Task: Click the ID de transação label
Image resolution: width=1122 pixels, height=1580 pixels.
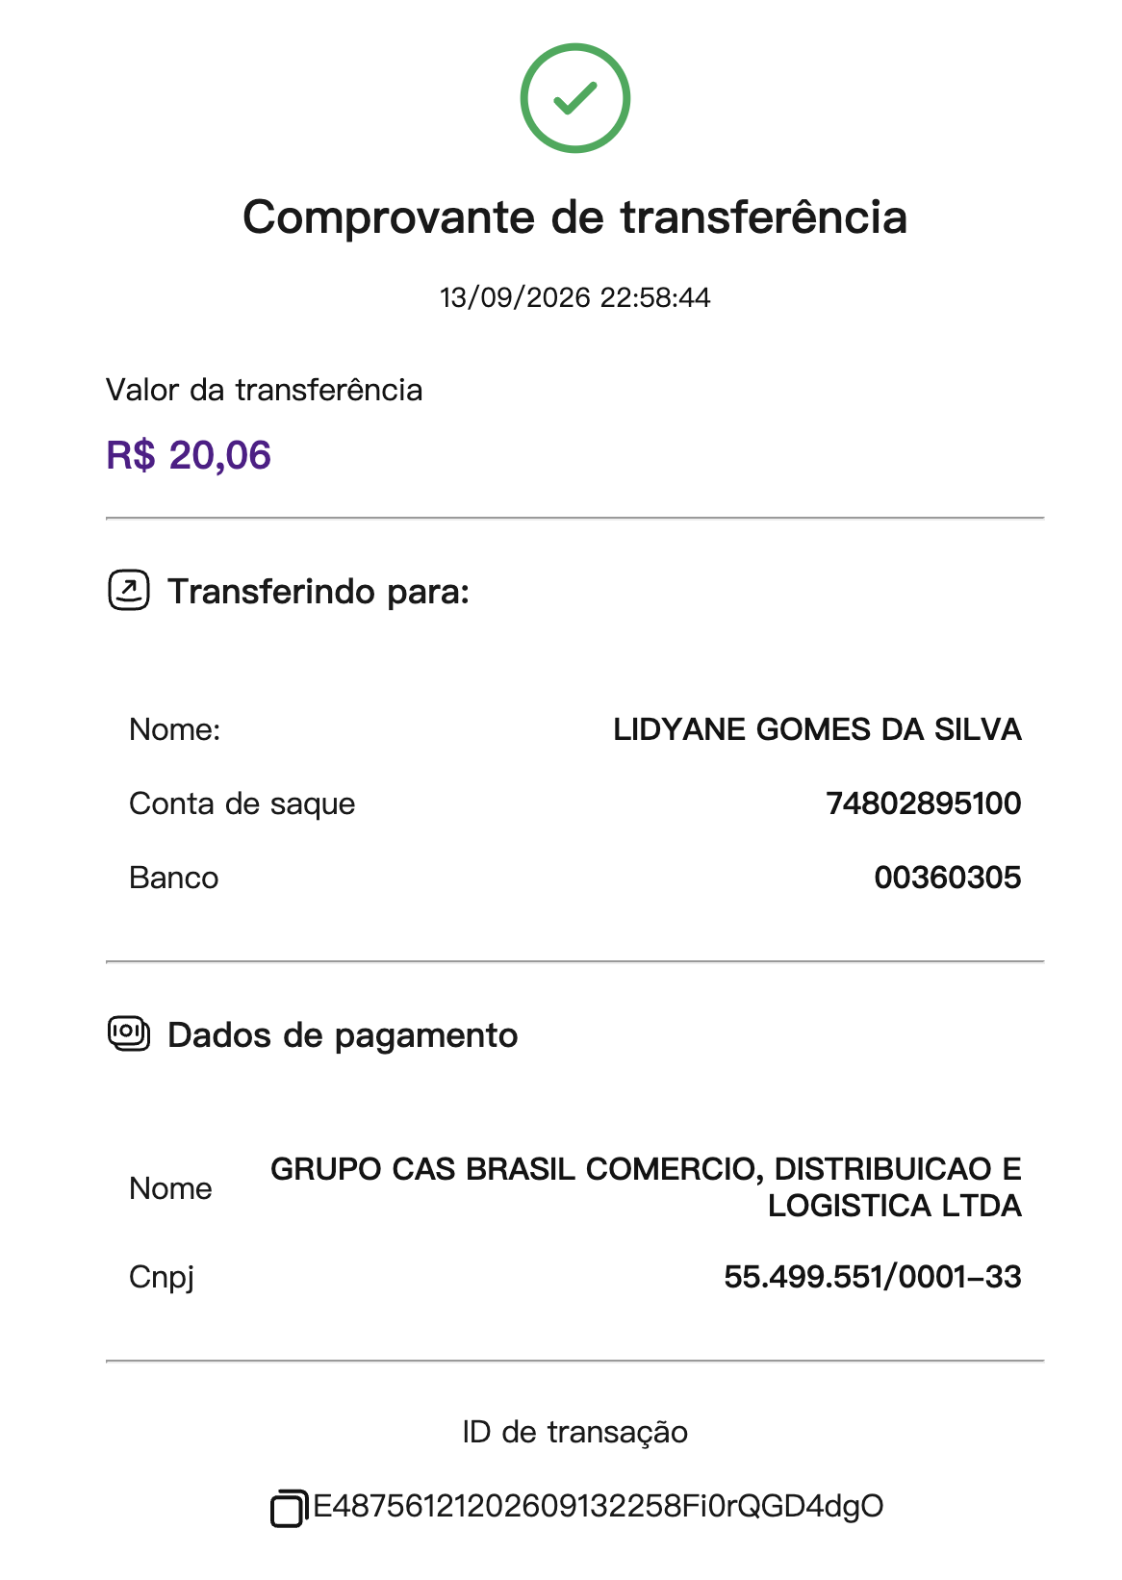Action: 574,1433
